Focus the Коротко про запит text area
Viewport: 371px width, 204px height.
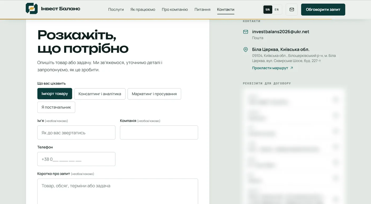pyautogui.click(x=118, y=191)
